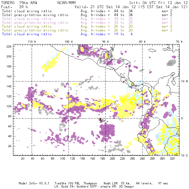The height and width of the screenshot is (189, 189).
Task: Select the "260" tick label on the horizontal axis
Action: point(142,159)
